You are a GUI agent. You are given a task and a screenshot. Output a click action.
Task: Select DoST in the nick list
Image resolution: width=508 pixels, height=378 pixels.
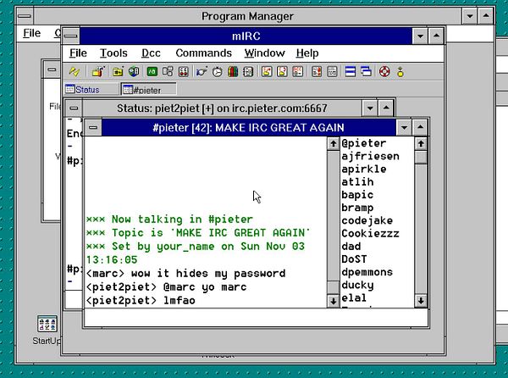pyautogui.click(x=354, y=259)
